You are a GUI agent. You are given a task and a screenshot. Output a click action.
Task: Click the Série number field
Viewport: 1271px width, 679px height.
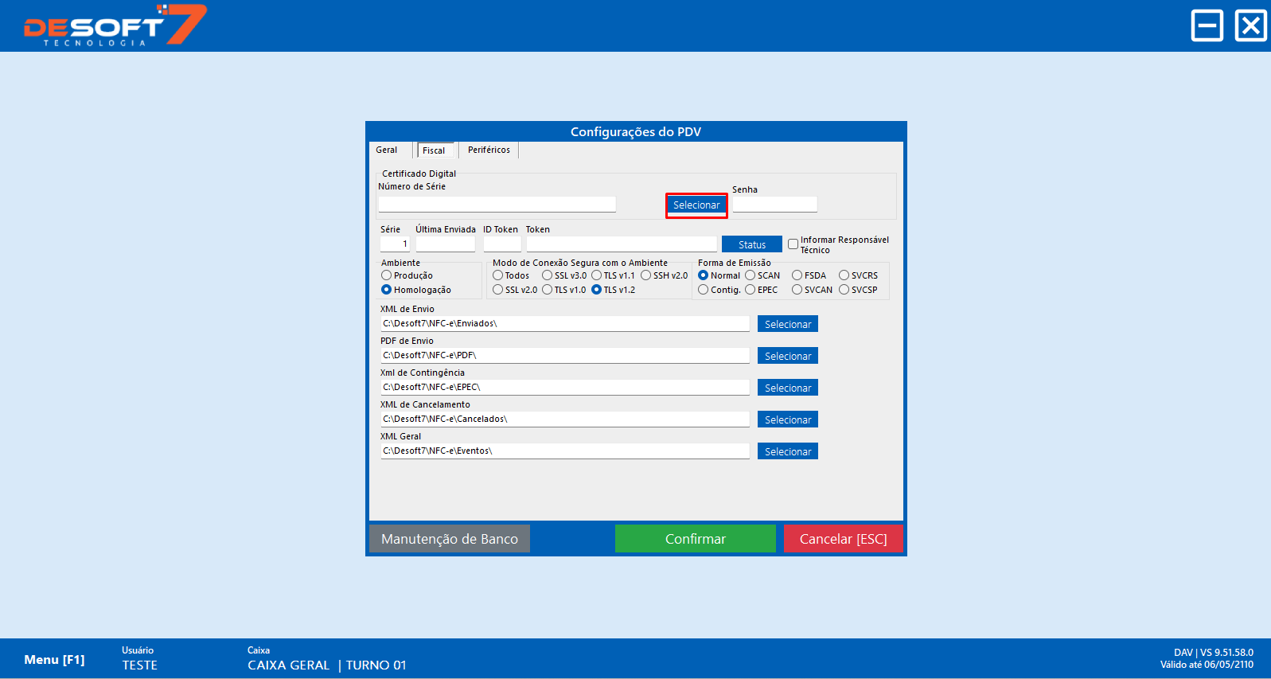click(395, 244)
